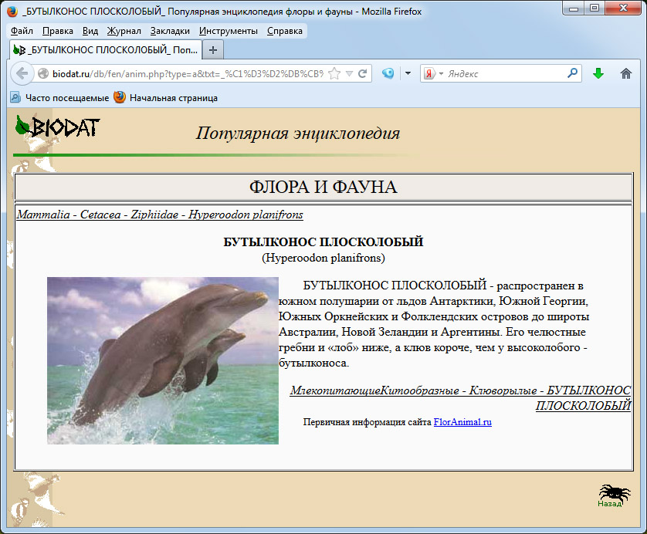The width and height of the screenshot is (647, 534).
Task: Open the FlorAnimal.ru link
Action: (x=462, y=422)
